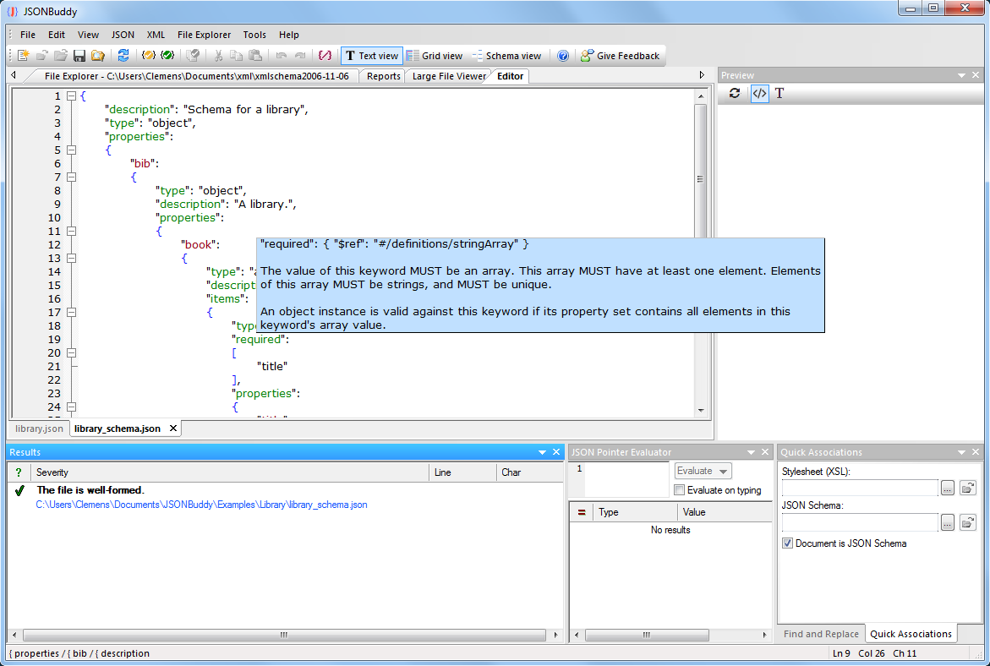Switch to Schema view
This screenshot has width=990, height=666.
tap(506, 56)
